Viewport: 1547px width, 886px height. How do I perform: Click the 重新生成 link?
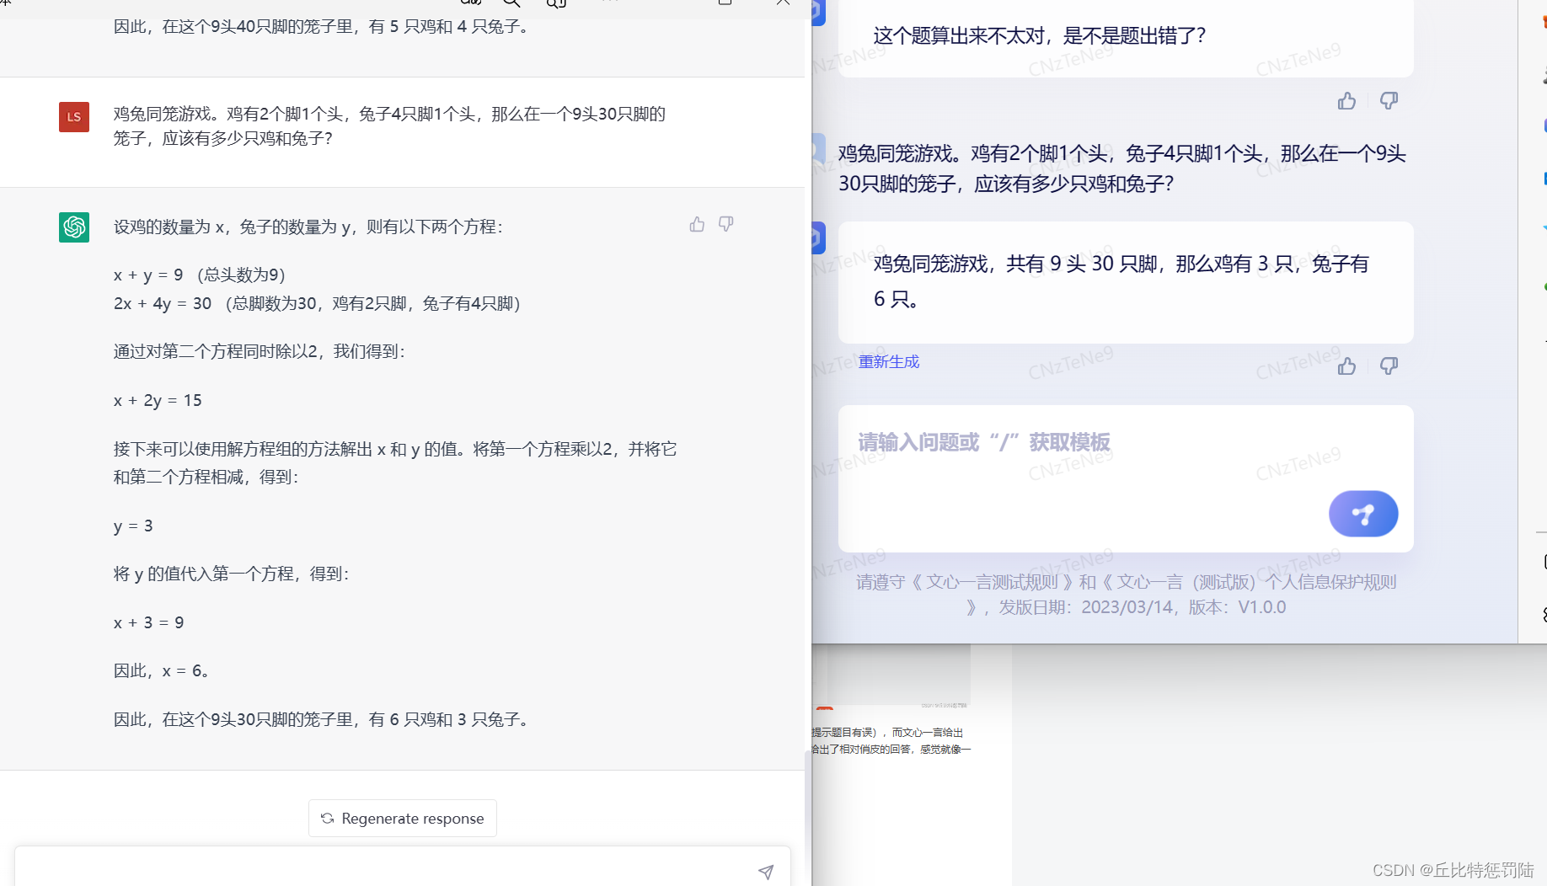(888, 361)
